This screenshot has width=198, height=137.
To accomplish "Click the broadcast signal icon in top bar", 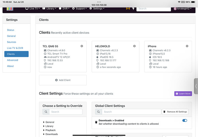I will point(128,9).
